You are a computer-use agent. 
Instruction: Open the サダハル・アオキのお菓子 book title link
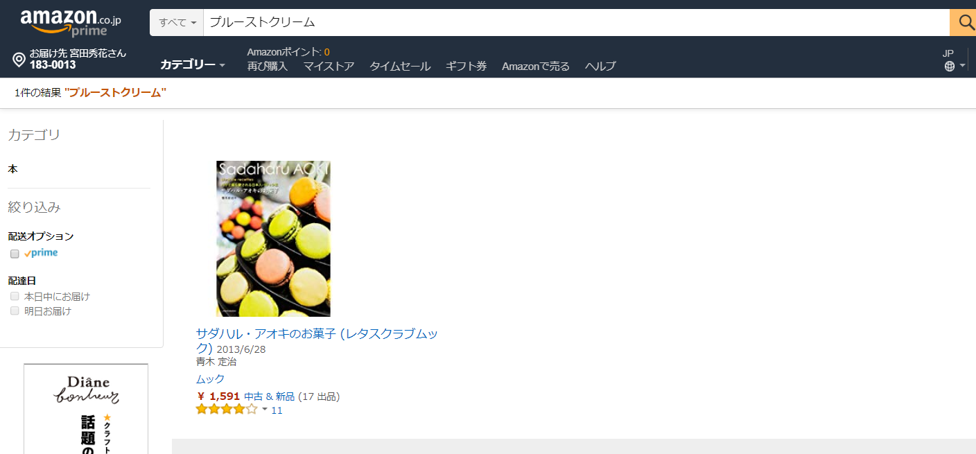(x=317, y=340)
